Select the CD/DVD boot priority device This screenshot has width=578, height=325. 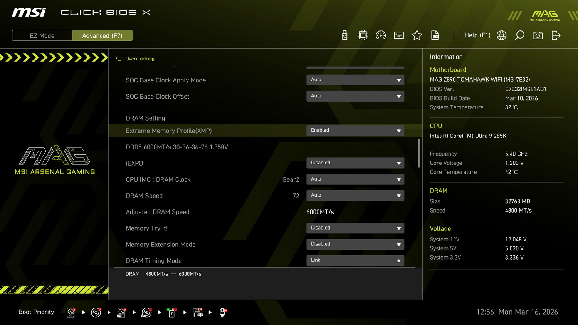tap(96, 312)
